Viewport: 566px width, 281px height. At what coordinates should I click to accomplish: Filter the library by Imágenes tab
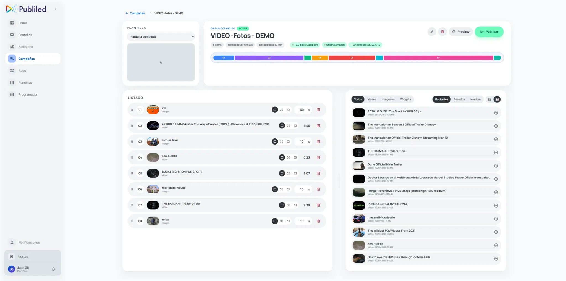[388, 99]
